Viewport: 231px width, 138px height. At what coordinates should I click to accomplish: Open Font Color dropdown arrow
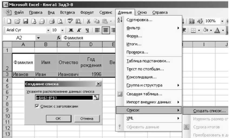tap(223, 30)
